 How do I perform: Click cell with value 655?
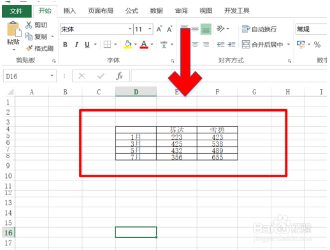coord(217,157)
